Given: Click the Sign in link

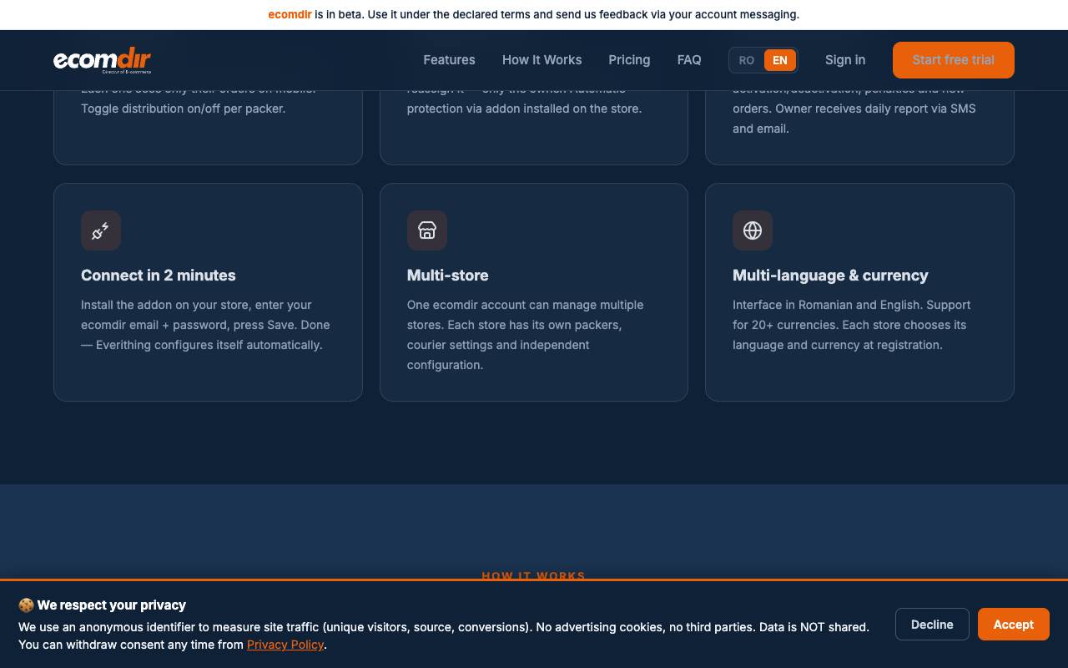Looking at the screenshot, I should click(845, 60).
